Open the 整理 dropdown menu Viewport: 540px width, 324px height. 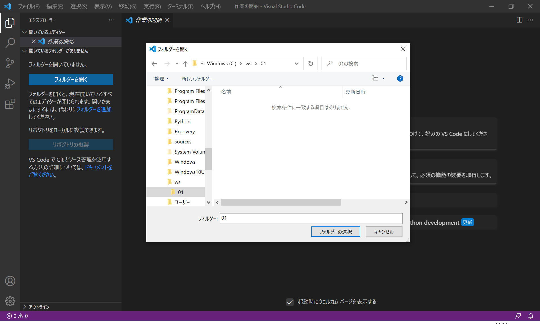point(161,79)
